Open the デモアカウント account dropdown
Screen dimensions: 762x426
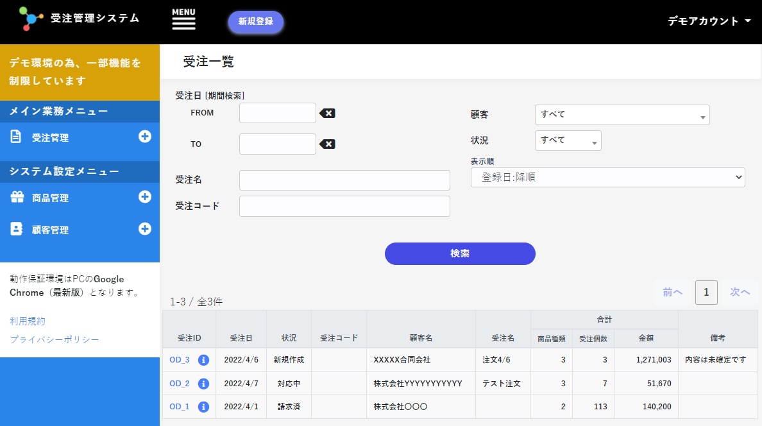click(x=709, y=21)
